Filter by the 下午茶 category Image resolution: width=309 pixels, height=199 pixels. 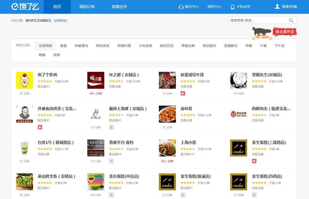coord(280,46)
